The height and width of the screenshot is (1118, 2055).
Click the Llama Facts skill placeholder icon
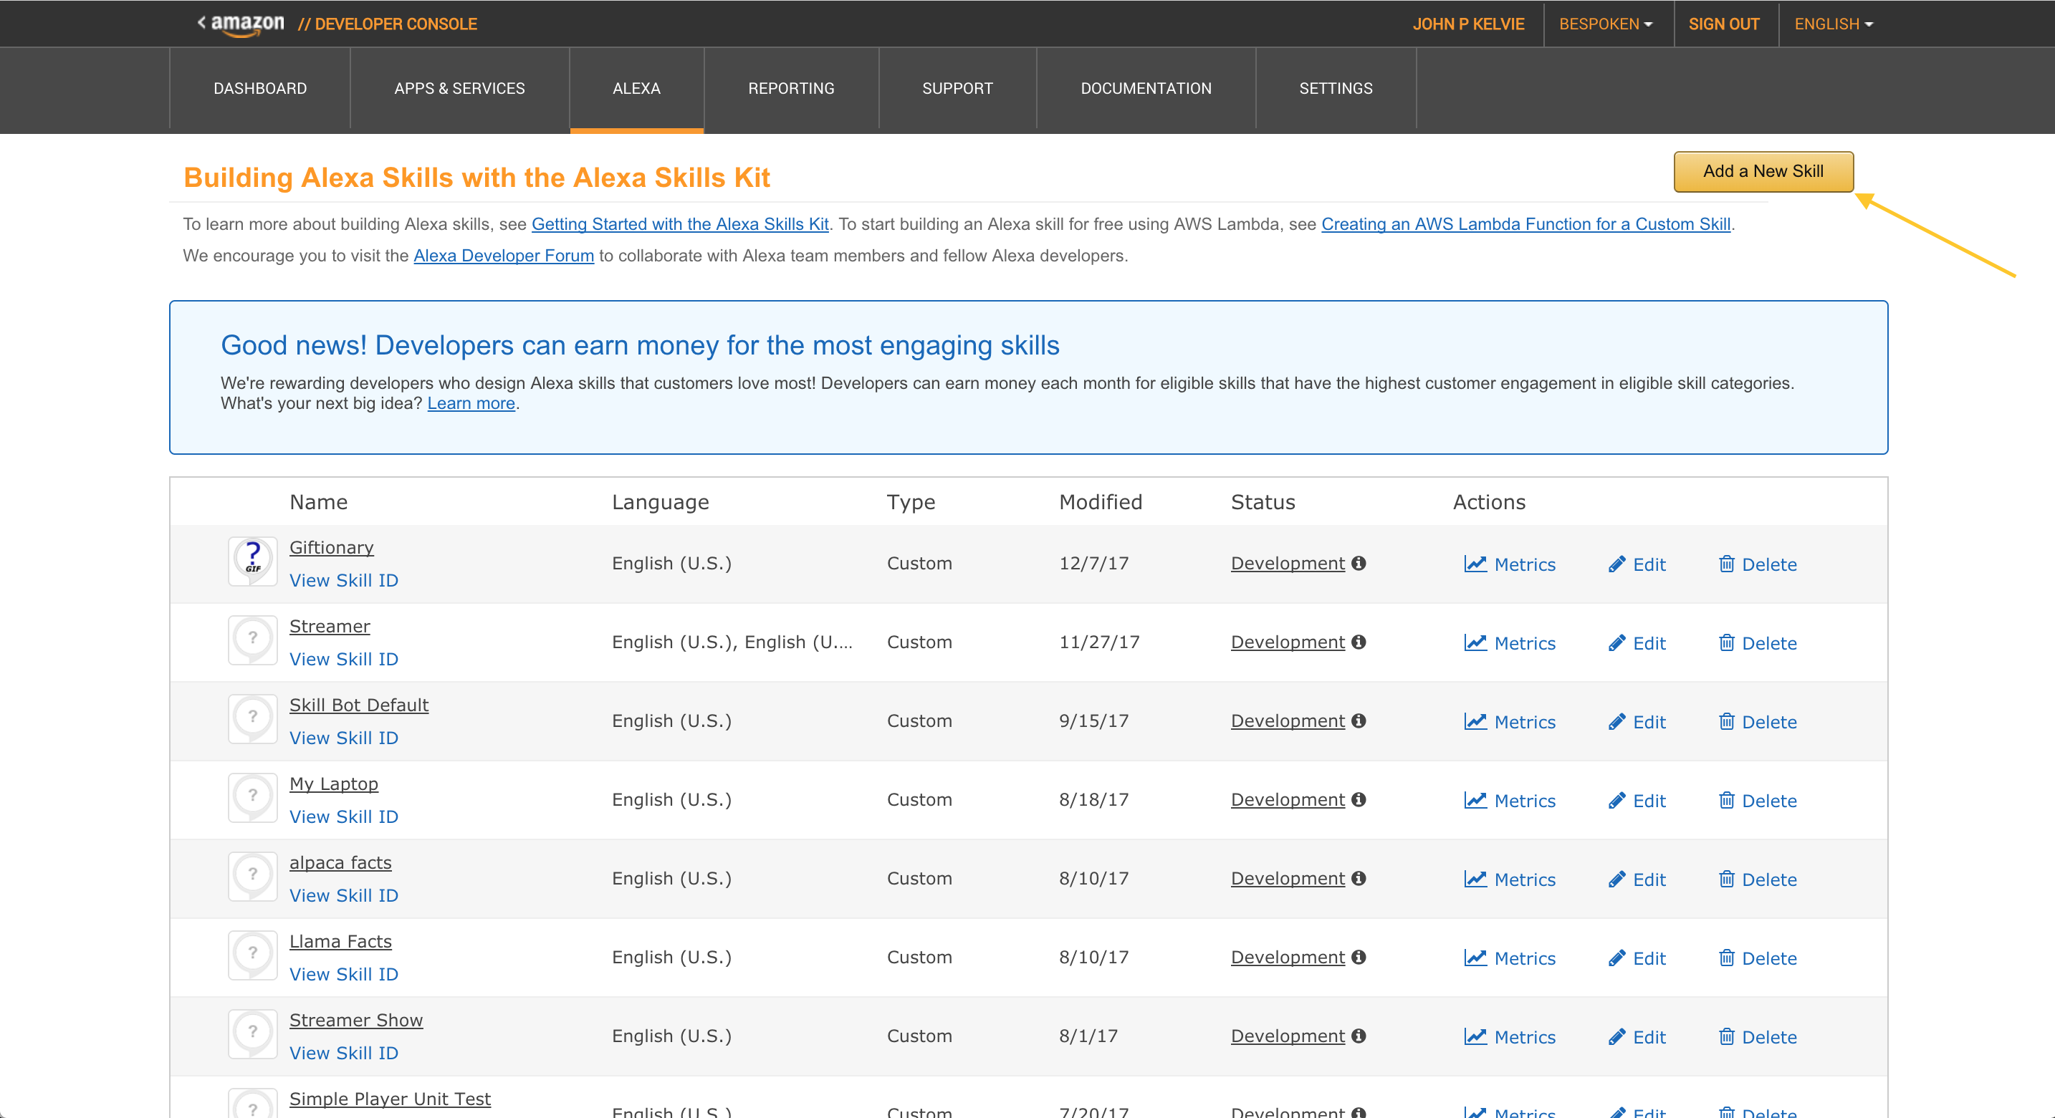point(252,955)
